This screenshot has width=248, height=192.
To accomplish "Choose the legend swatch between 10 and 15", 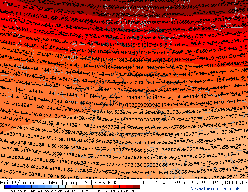I will [110, 187].
